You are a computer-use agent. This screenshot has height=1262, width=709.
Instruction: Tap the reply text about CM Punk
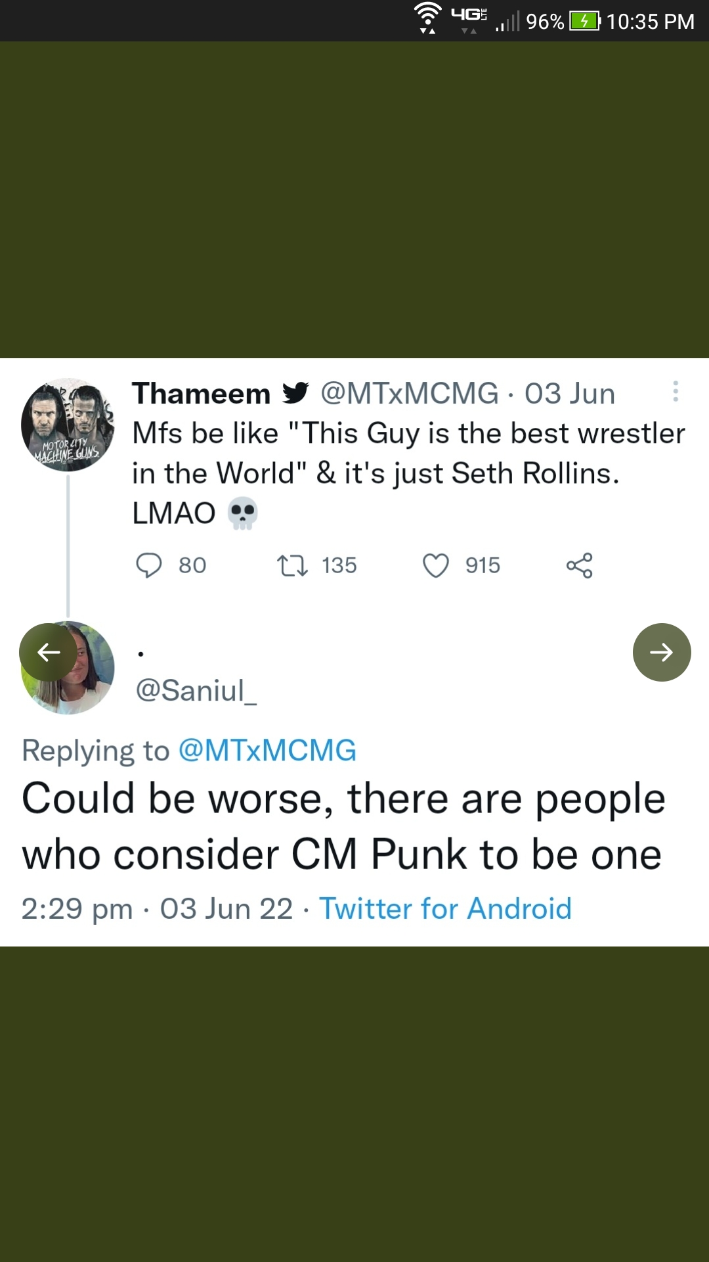(342, 826)
